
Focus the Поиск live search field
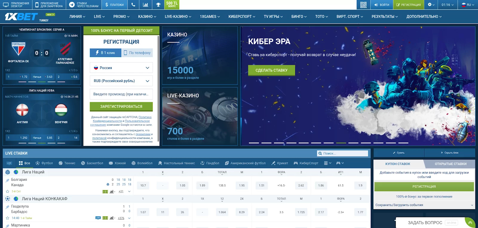(342, 153)
